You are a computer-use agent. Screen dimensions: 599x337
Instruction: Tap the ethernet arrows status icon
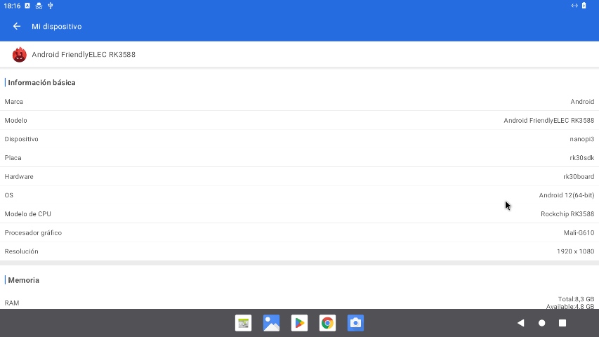pyautogui.click(x=574, y=6)
